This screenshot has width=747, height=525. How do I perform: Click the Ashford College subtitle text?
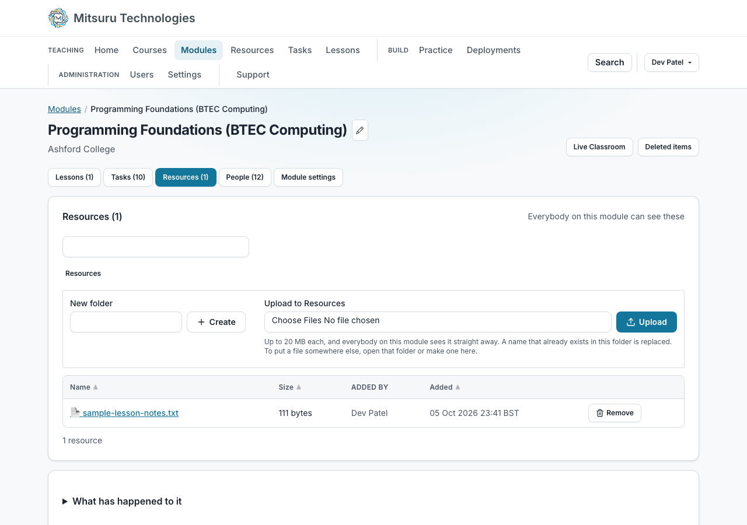point(81,149)
